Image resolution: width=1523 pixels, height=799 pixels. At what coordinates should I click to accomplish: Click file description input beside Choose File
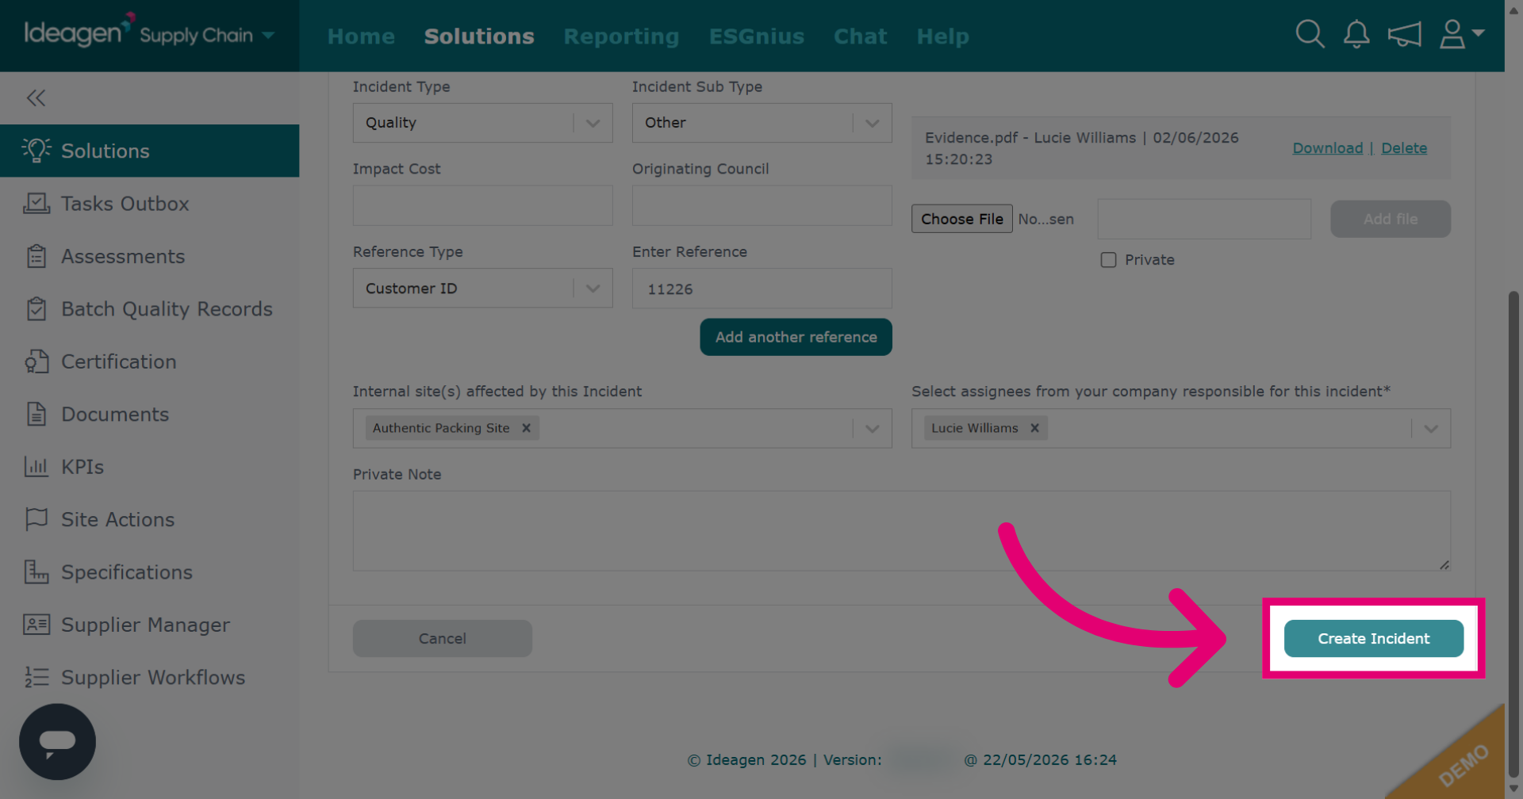point(1204,219)
